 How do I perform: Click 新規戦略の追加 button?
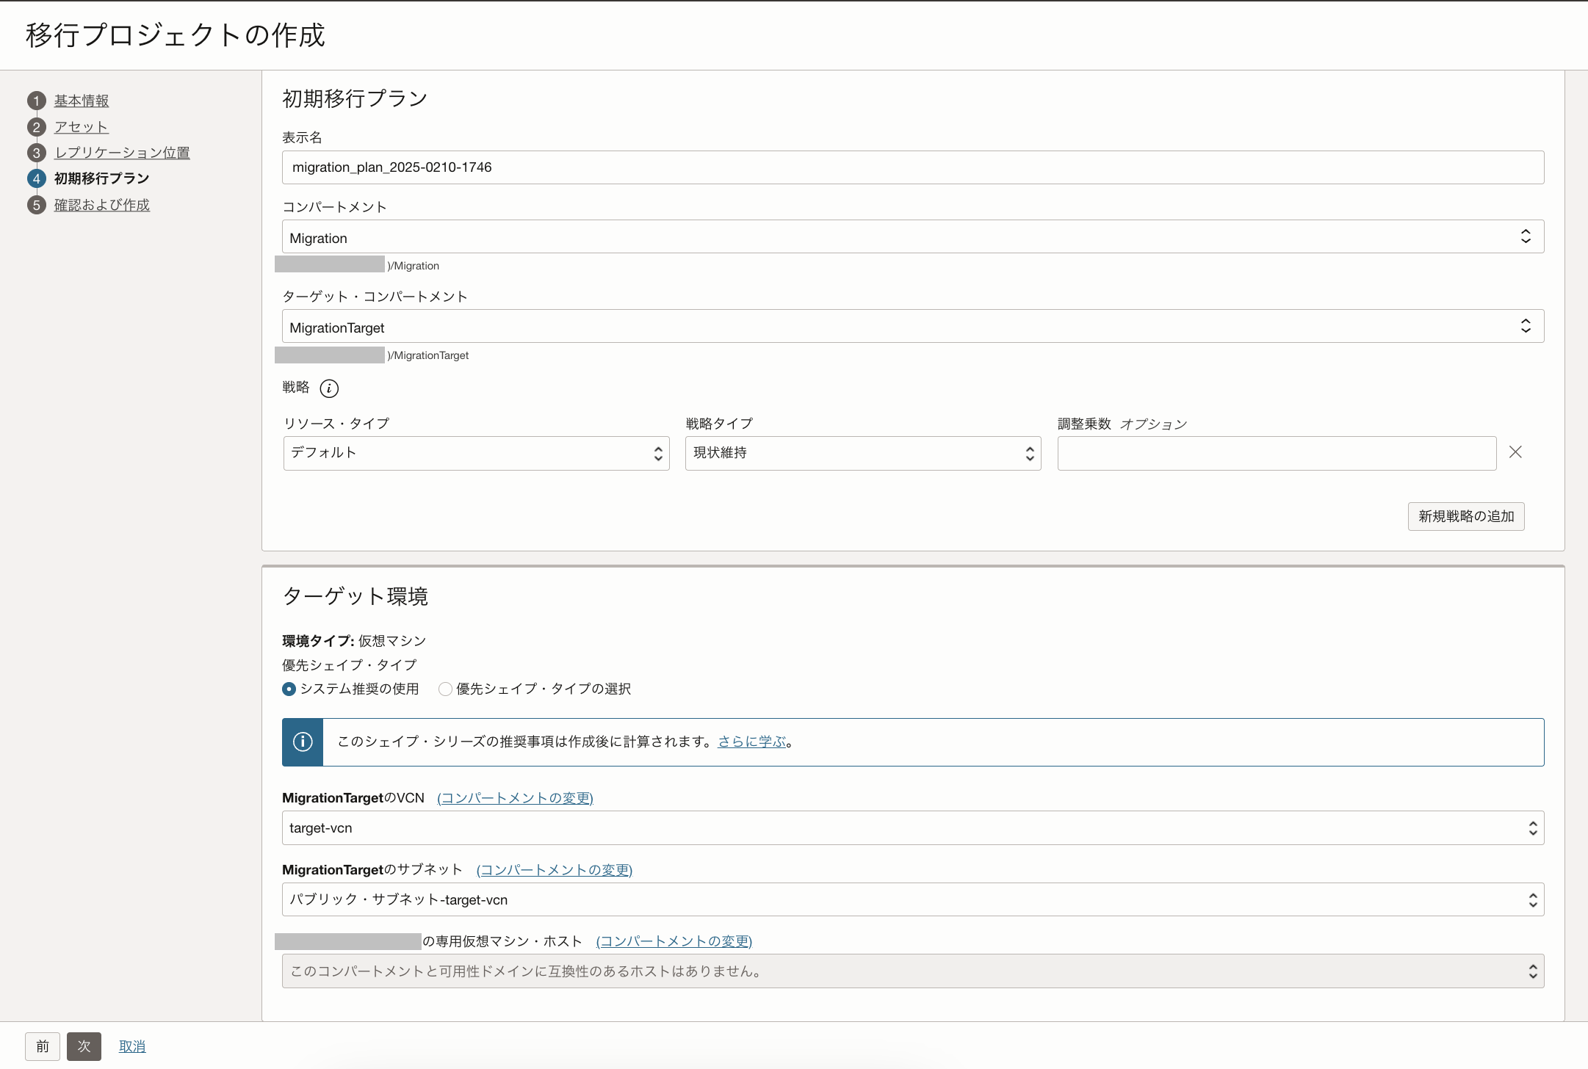coord(1465,516)
